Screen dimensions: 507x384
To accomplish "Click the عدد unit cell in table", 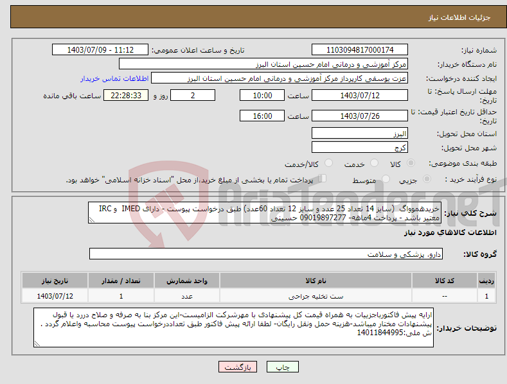I will click(187, 296).
